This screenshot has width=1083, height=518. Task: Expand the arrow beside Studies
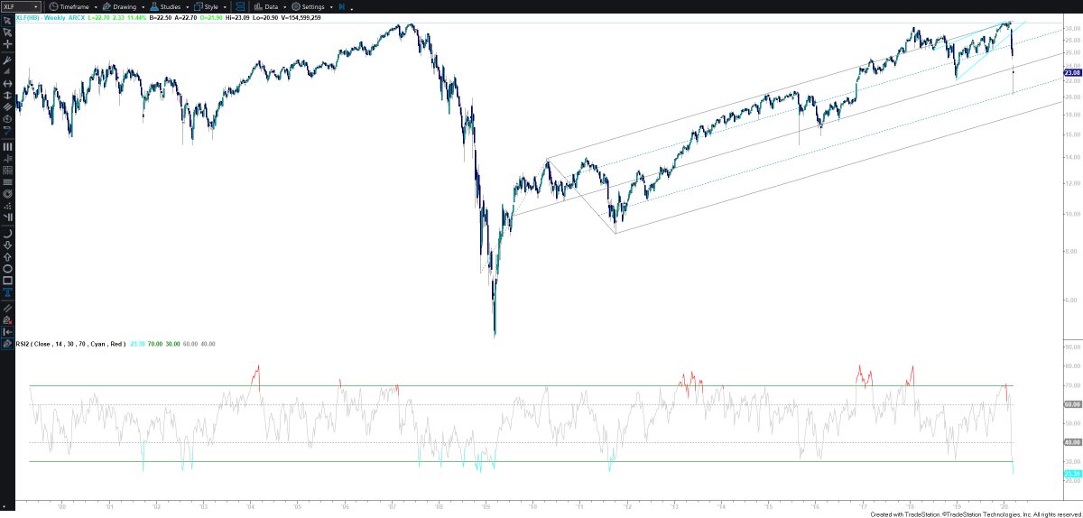[187, 6]
